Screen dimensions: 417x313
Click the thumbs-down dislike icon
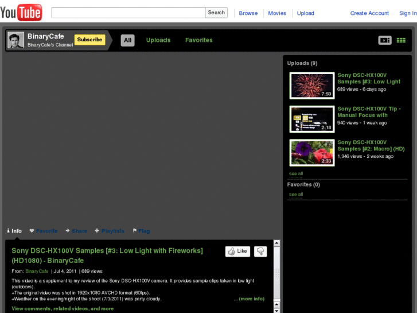[x=260, y=251]
